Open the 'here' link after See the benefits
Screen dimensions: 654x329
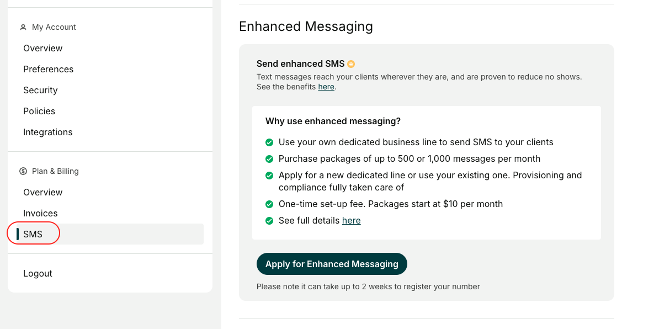pos(326,87)
